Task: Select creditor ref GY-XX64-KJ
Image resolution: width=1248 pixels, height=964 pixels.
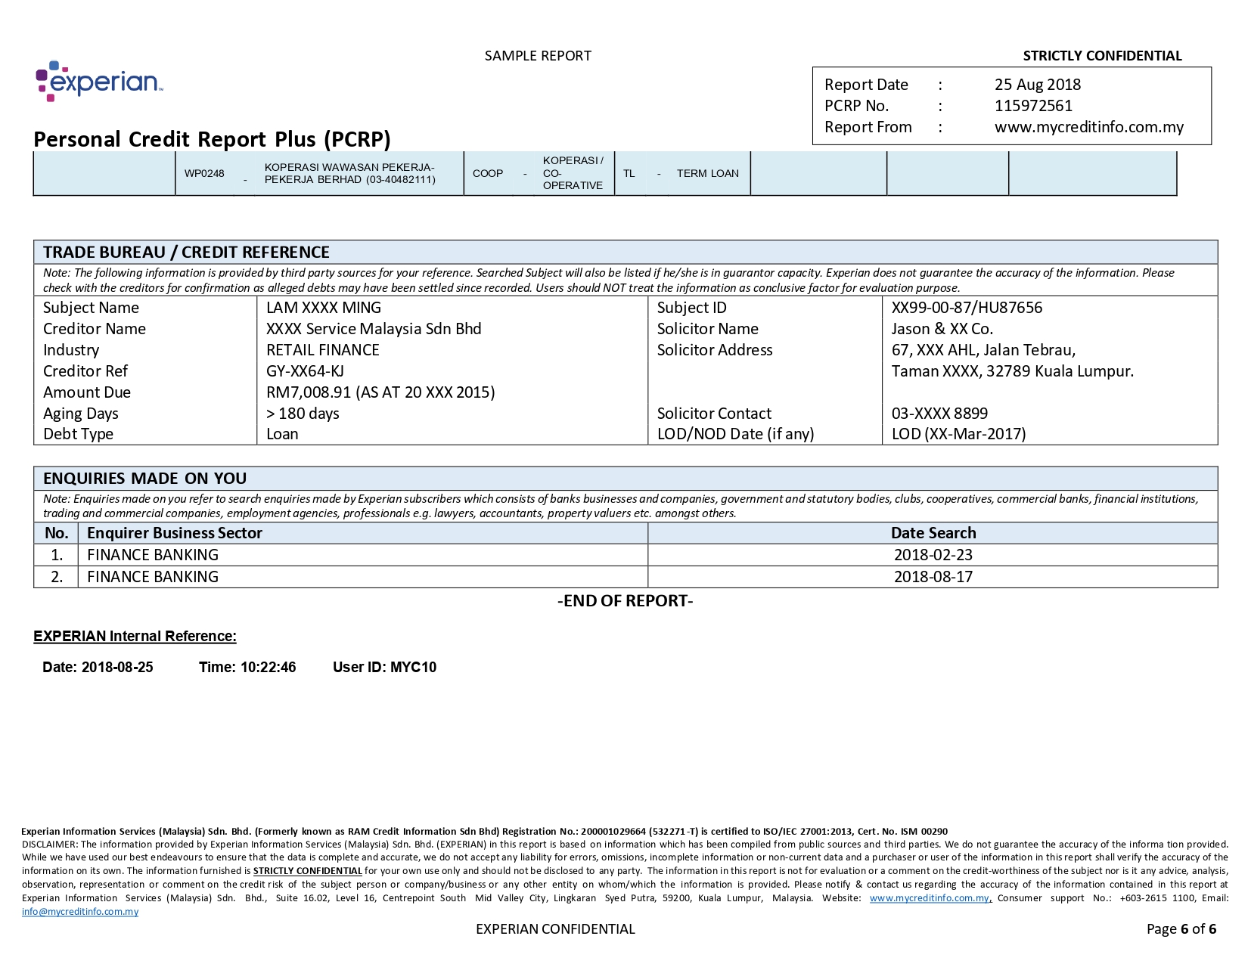Action: 305,371
